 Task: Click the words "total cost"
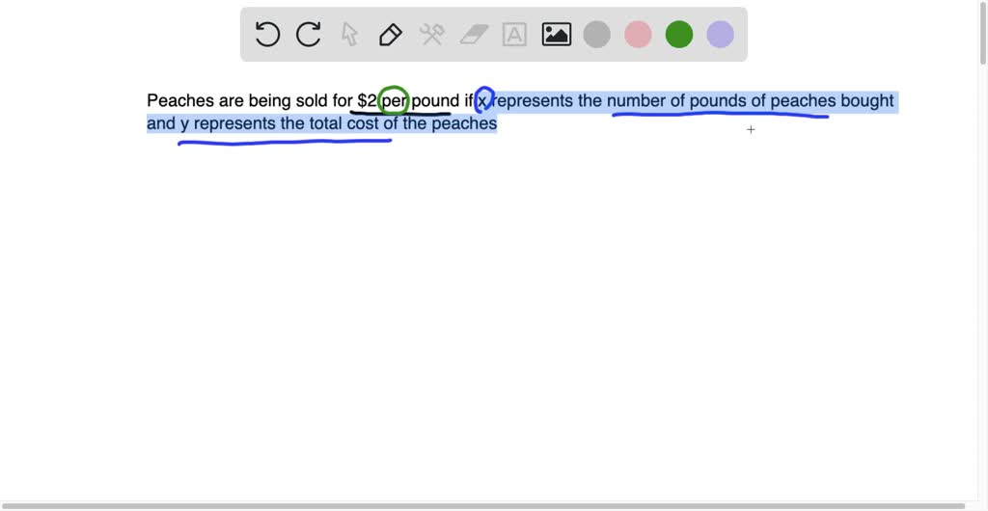coord(344,123)
